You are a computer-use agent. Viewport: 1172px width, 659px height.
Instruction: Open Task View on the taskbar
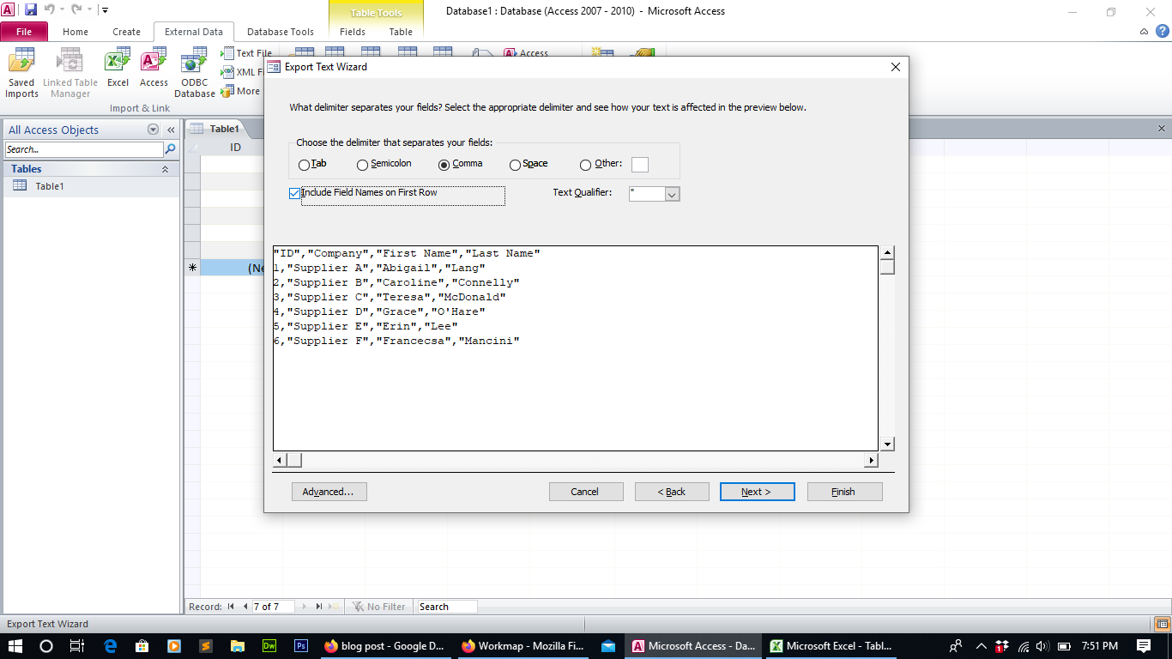click(77, 645)
